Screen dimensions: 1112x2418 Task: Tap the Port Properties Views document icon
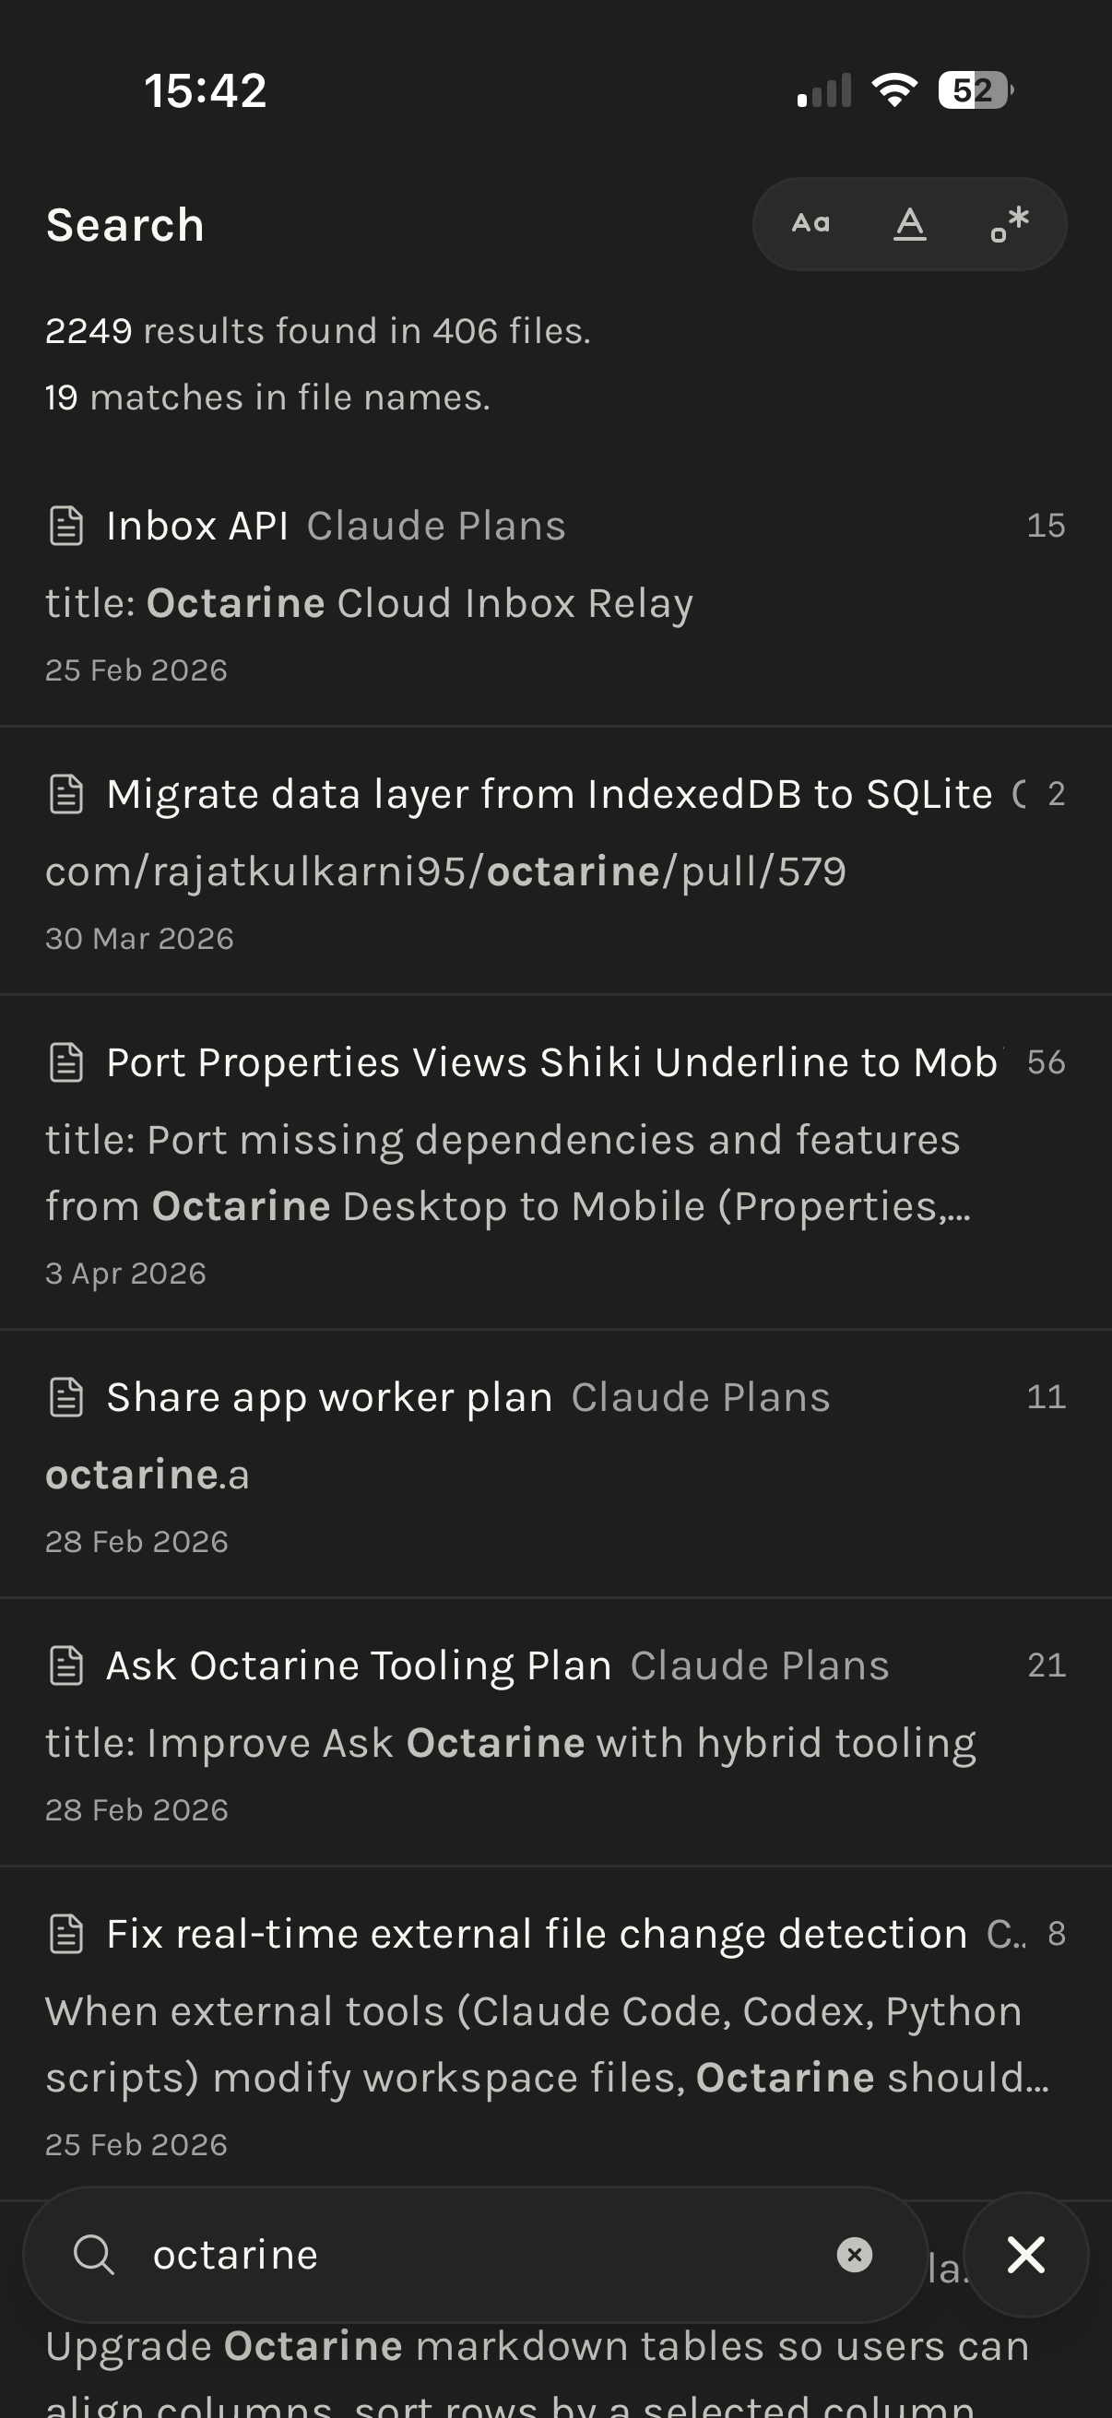point(65,1062)
